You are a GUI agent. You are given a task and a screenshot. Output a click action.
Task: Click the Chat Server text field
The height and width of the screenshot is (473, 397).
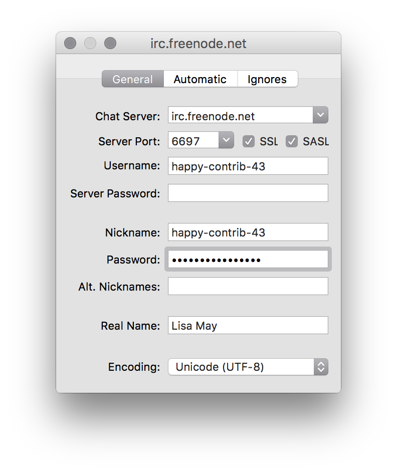coord(241,116)
